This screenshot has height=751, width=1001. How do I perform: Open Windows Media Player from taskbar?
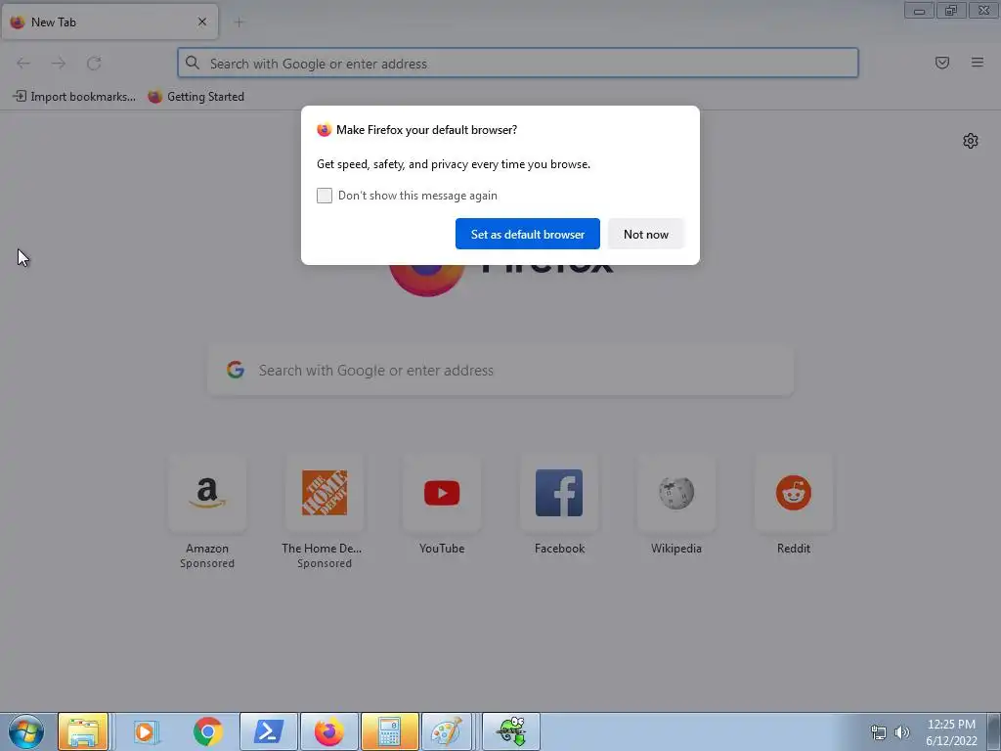point(145,731)
